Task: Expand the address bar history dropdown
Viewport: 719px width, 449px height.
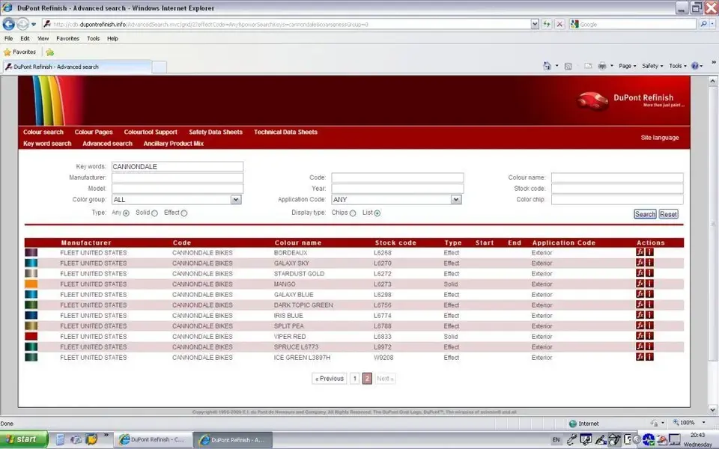Action: pos(535,24)
